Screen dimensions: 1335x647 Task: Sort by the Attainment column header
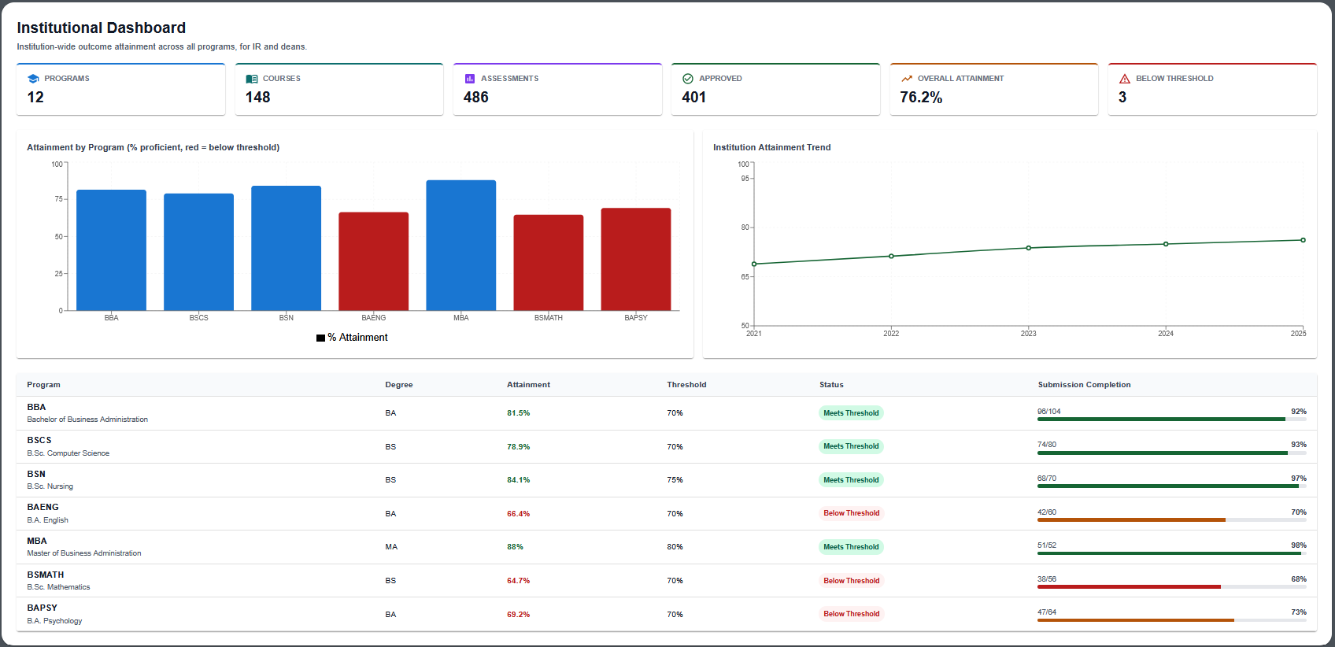528,385
